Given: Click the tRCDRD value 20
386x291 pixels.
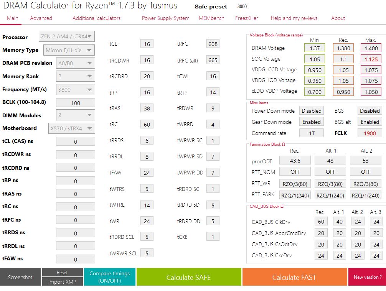Looking at the screenshot, I should tap(147, 76).
